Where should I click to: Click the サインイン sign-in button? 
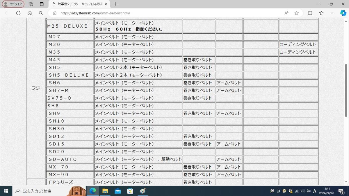pyautogui.click(x=13, y=4)
